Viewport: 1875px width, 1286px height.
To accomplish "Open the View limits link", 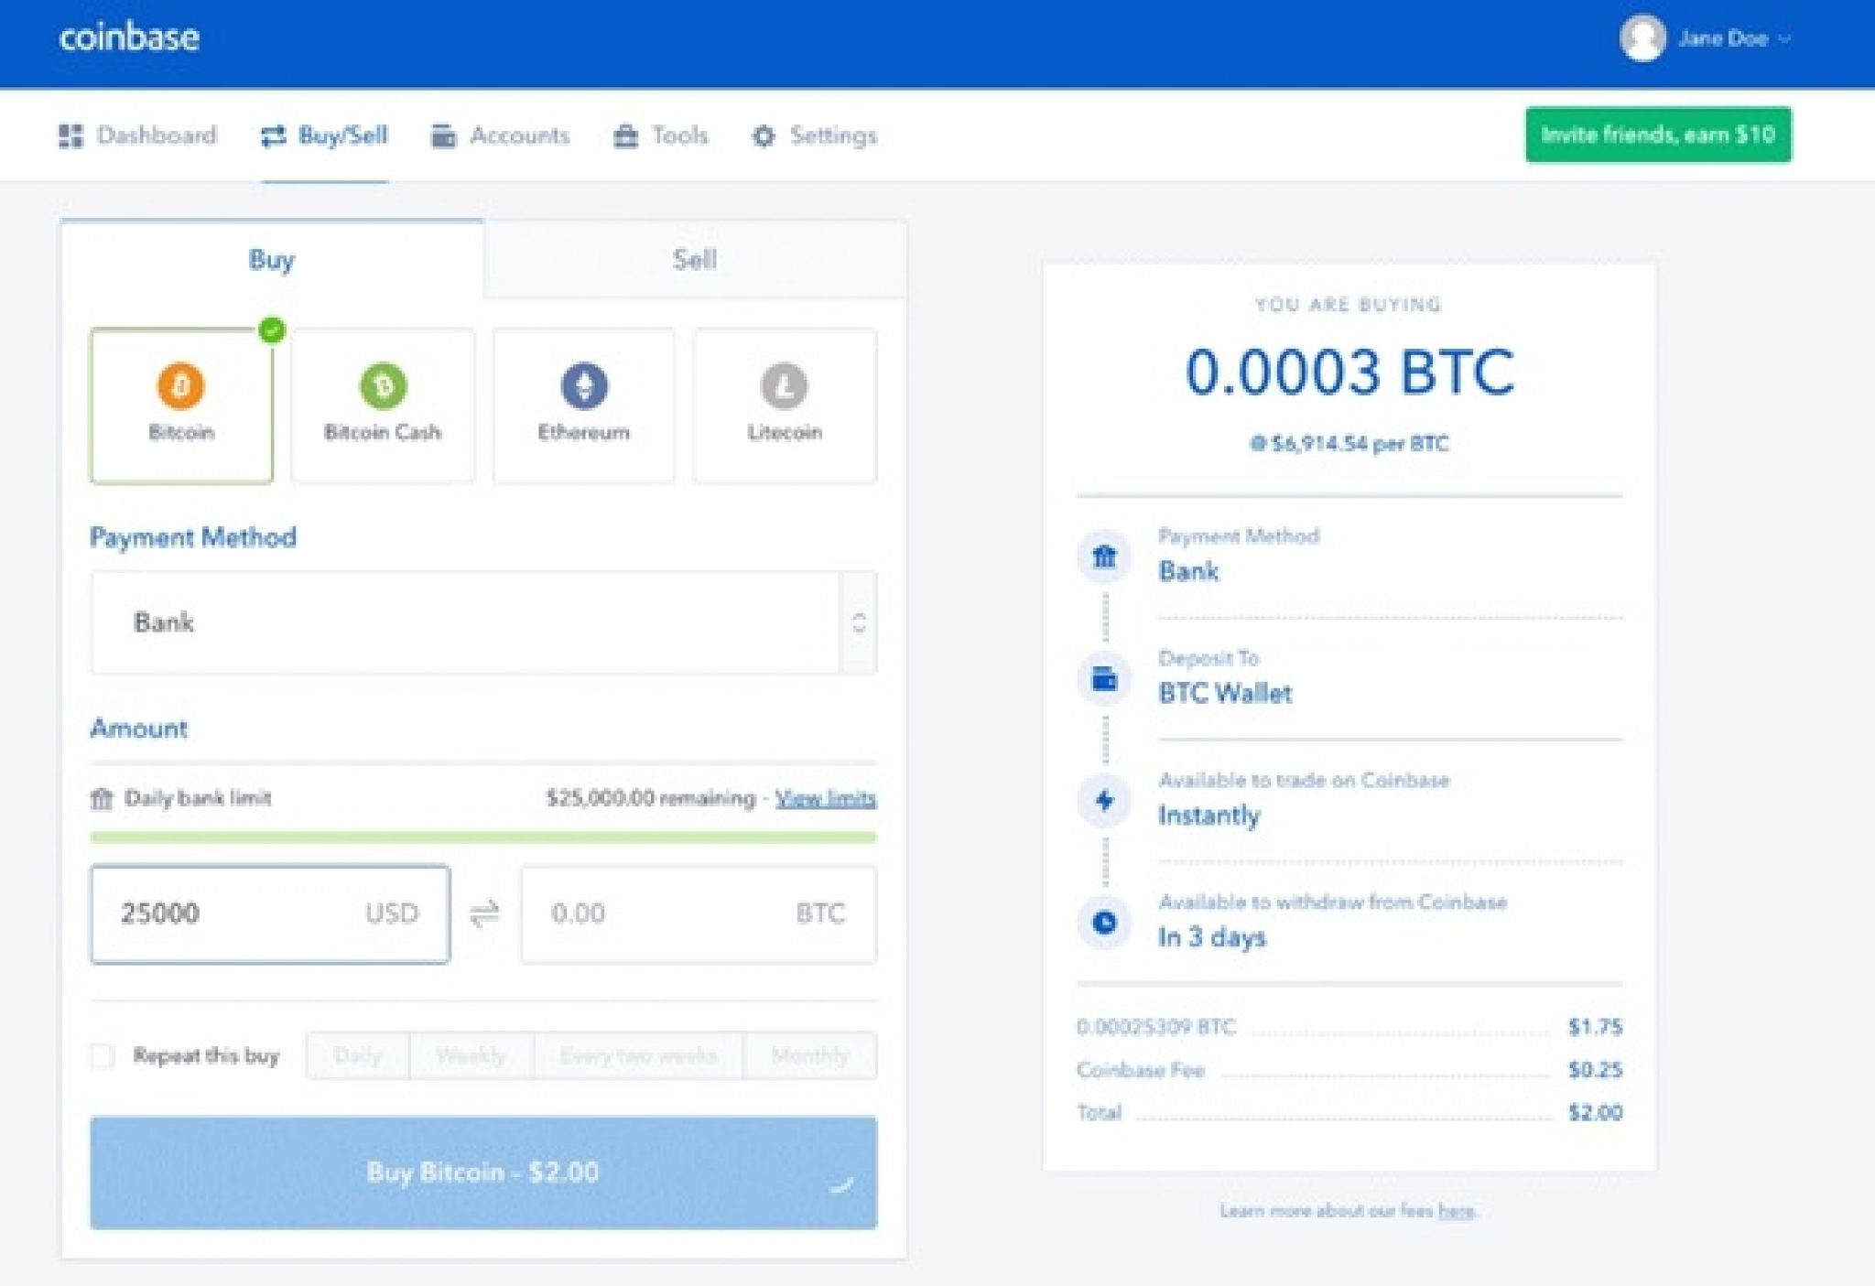I will (826, 798).
